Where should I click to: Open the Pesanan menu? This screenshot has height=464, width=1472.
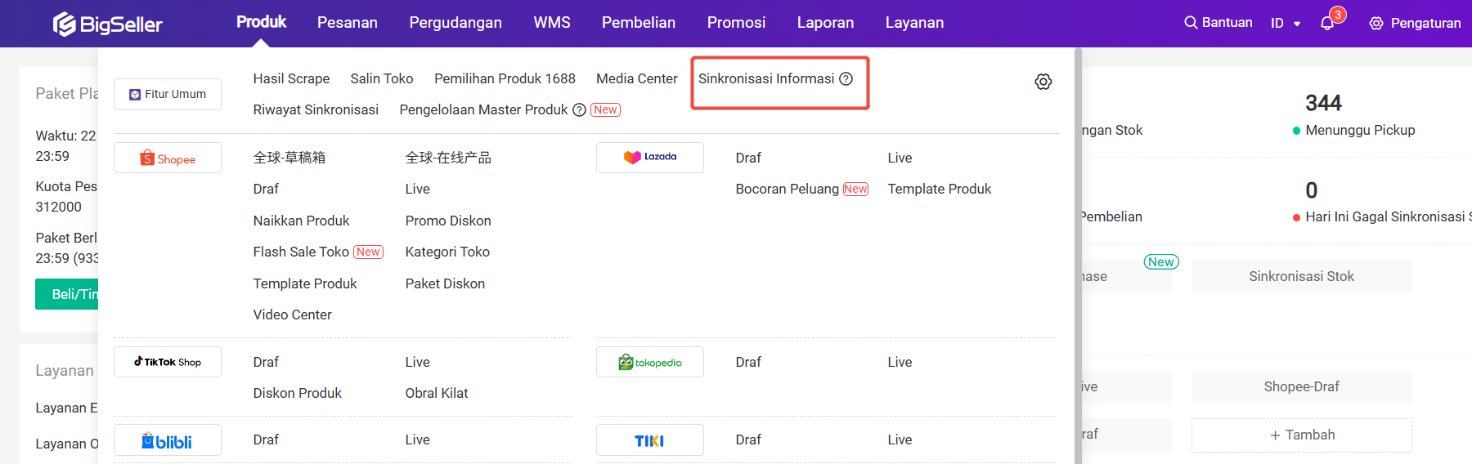[348, 23]
